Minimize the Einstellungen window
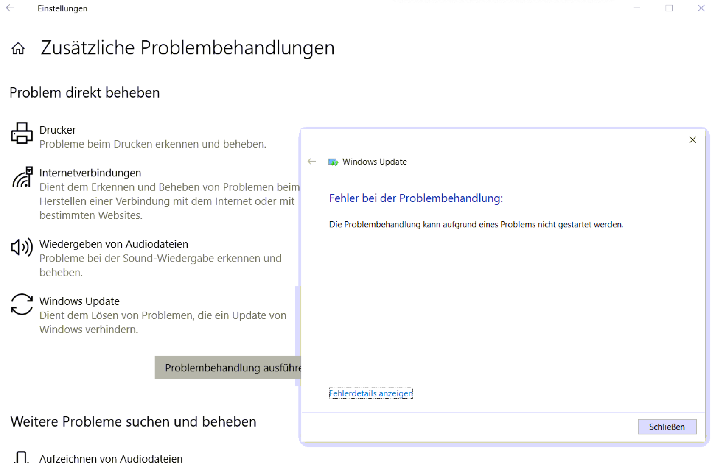Viewport: 712px width, 463px height. pyautogui.click(x=636, y=8)
